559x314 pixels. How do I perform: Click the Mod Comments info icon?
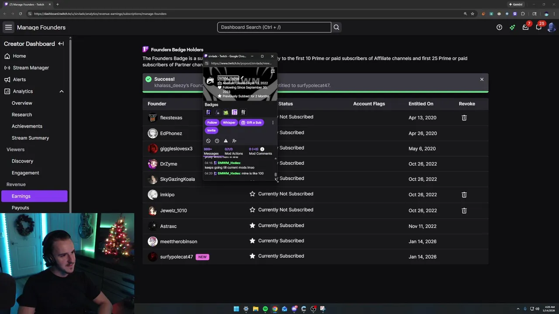click(262, 149)
